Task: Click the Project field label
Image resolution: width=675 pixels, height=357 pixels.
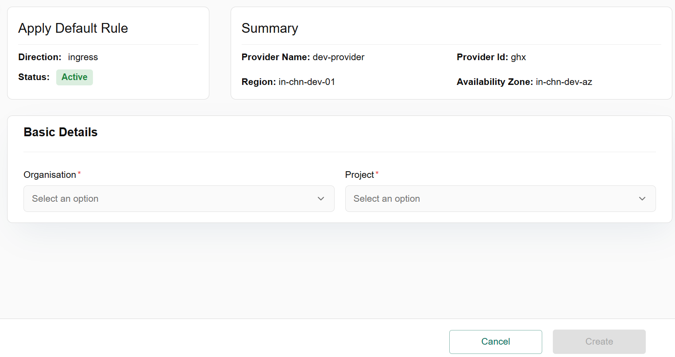Action: 359,175
